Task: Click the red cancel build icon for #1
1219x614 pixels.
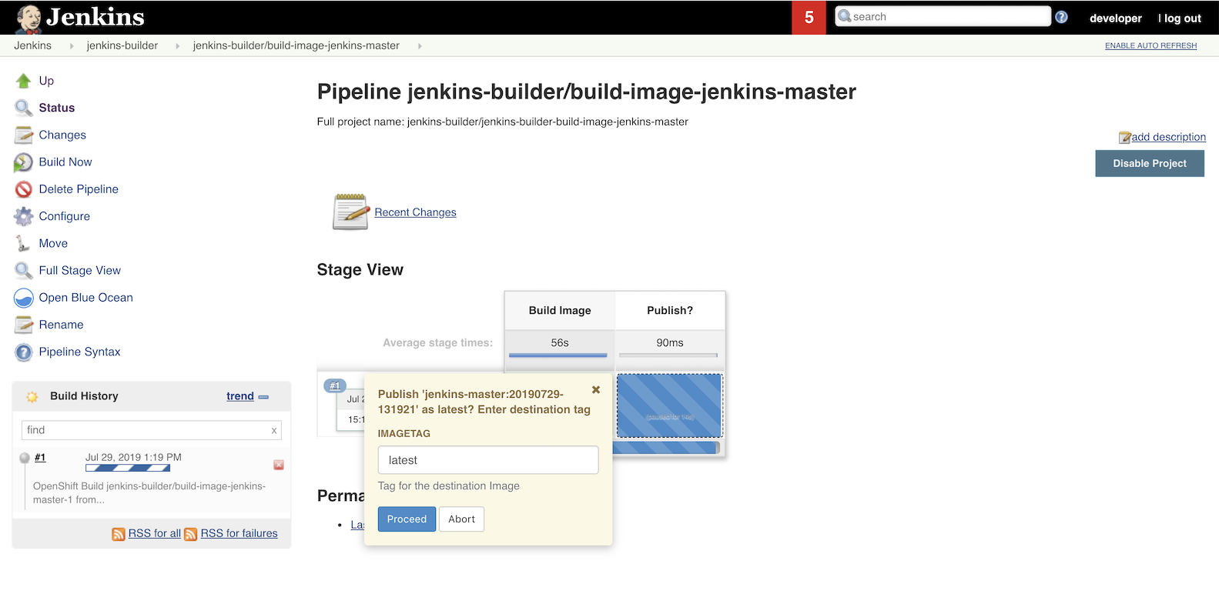Action: [279, 465]
